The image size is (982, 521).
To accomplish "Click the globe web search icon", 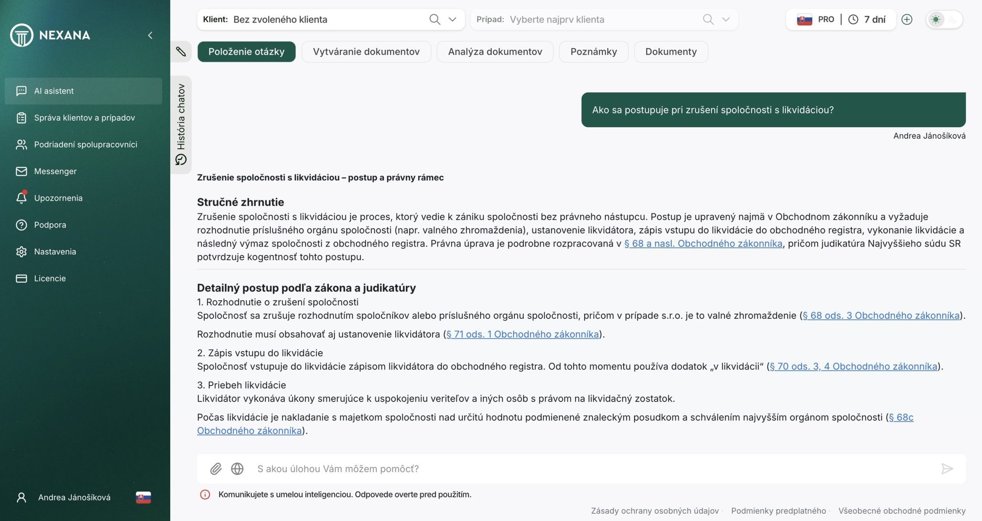I will [237, 469].
